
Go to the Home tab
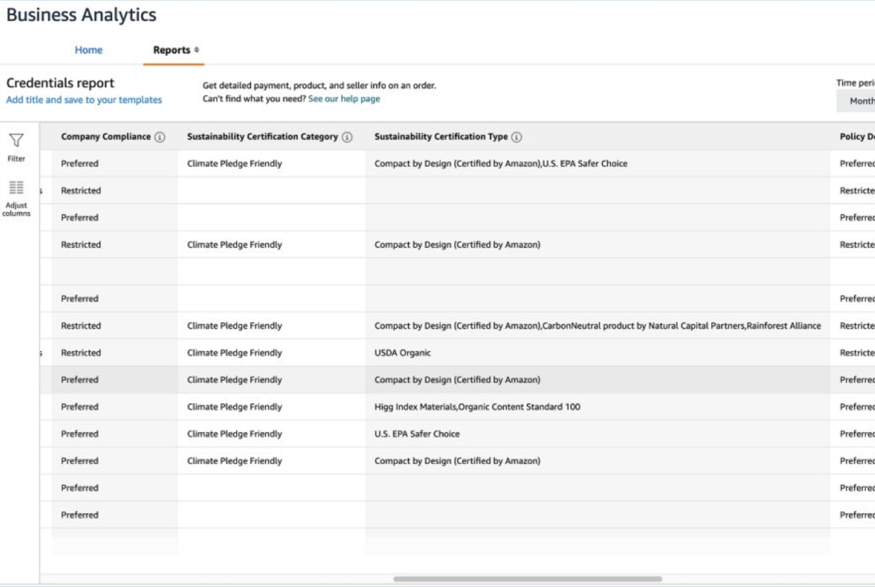click(x=88, y=50)
